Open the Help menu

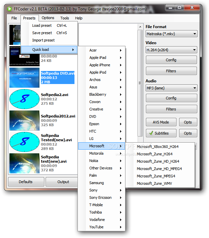(x=79, y=18)
